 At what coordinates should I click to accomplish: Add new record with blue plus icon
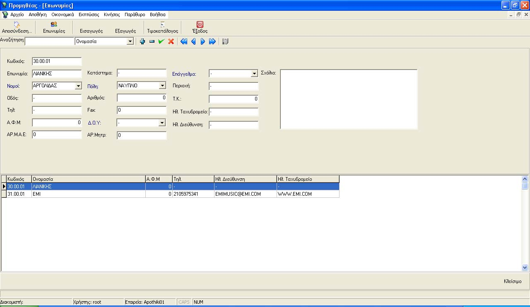pyautogui.click(x=142, y=41)
